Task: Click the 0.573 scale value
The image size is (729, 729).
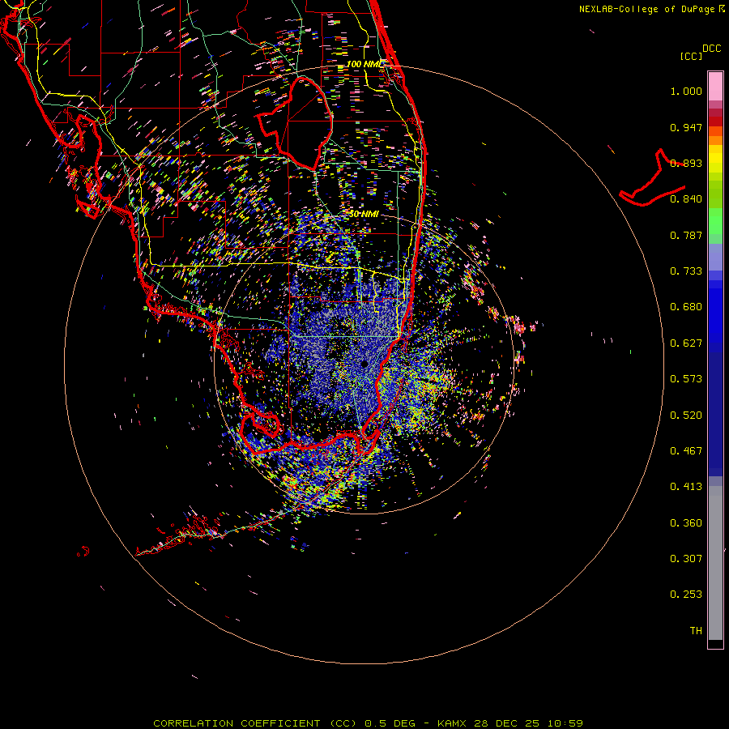Action: pyautogui.click(x=686, y=379)
